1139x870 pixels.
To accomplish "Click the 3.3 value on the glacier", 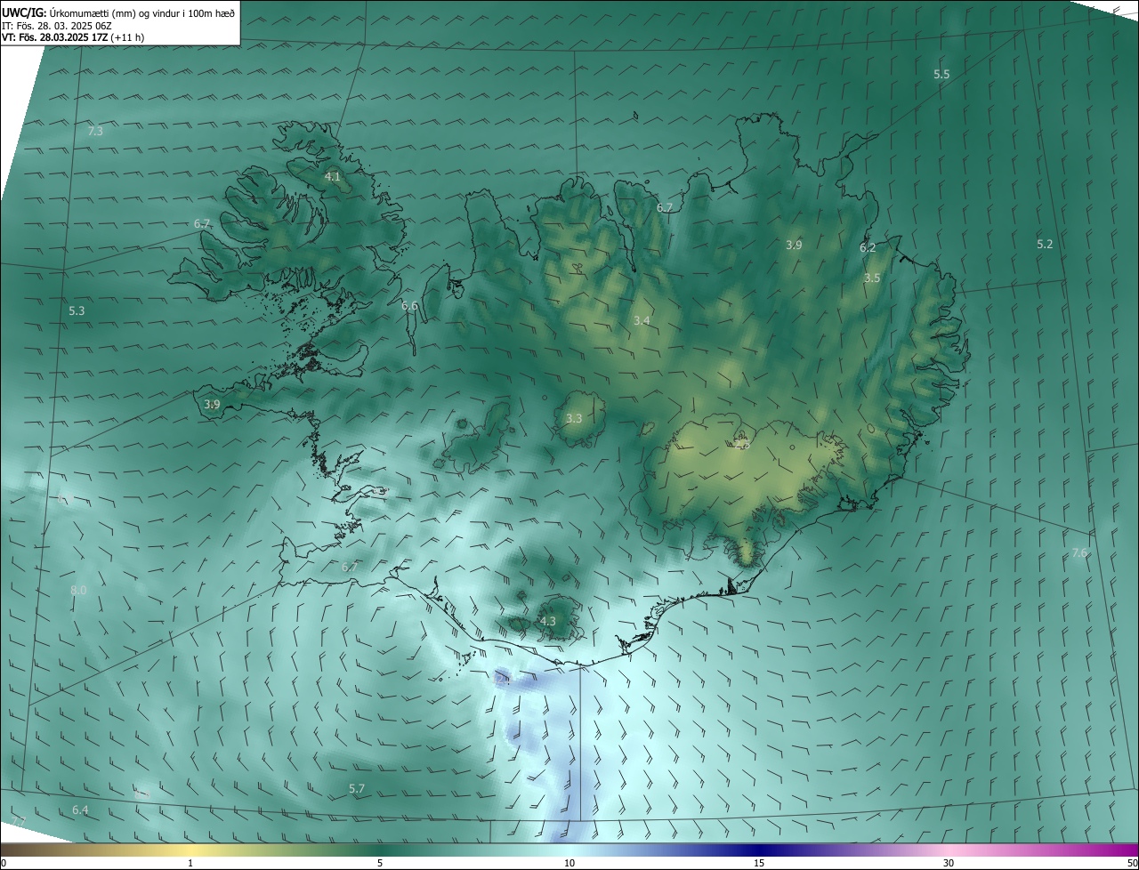I will (x=574, y=418).
